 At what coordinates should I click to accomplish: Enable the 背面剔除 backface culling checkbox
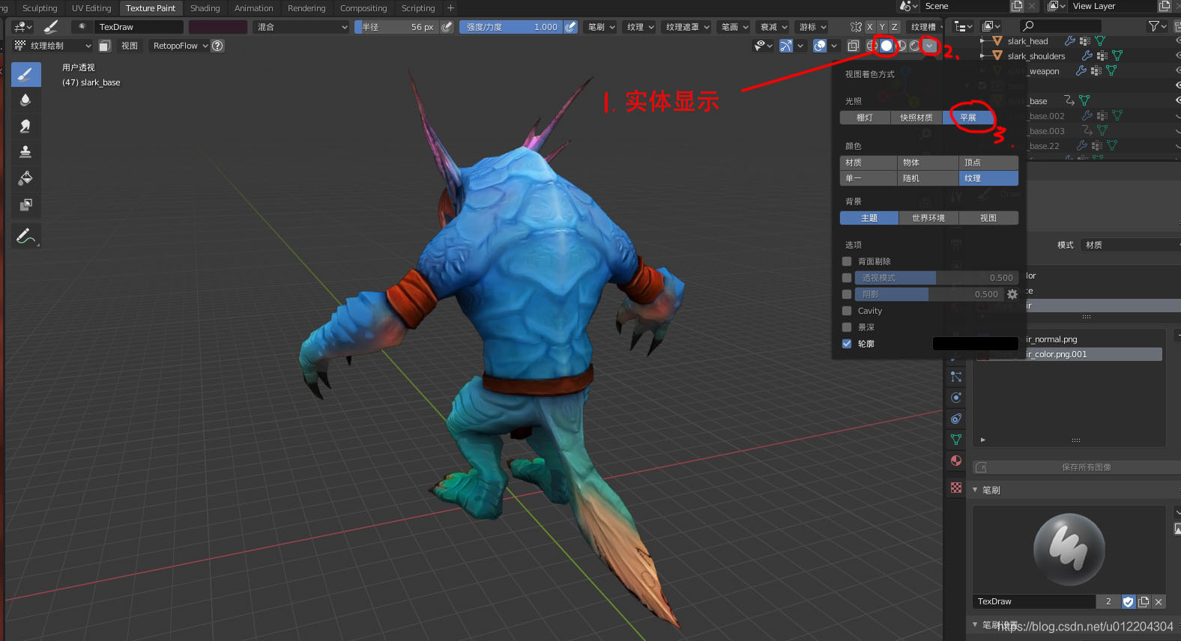[847, 261]
